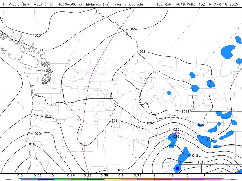Click the 'MSLP (mb)' header label
The width and height of the screenshot is (242, 181).
tap(44, 4)
